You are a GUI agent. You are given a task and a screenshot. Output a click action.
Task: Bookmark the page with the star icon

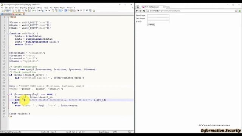(x=236, y=11)
